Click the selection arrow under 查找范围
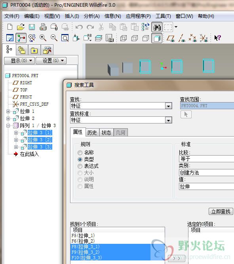The image size is (234, 264). point(186,114)
